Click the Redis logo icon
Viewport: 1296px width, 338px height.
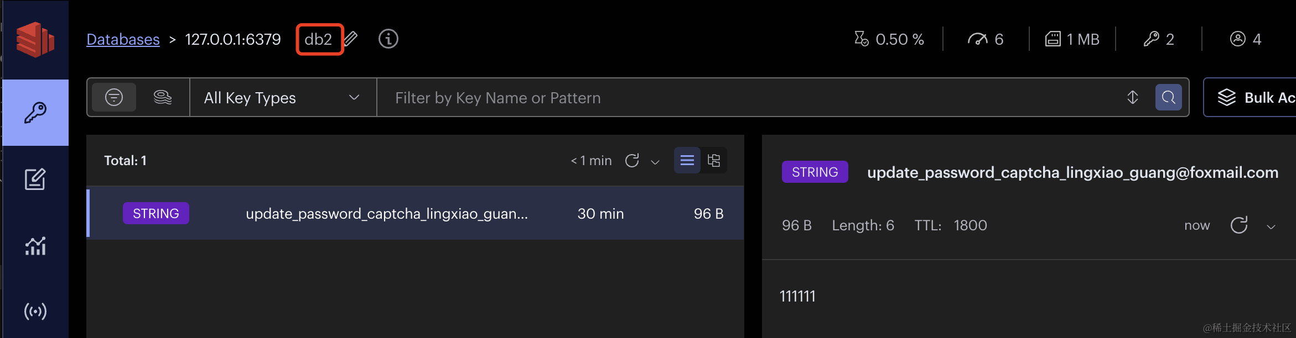point(35,39)
